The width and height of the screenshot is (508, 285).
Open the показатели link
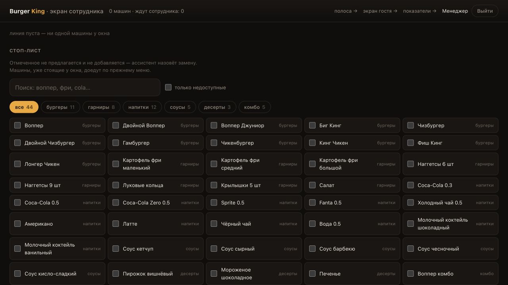click(420, 11)
